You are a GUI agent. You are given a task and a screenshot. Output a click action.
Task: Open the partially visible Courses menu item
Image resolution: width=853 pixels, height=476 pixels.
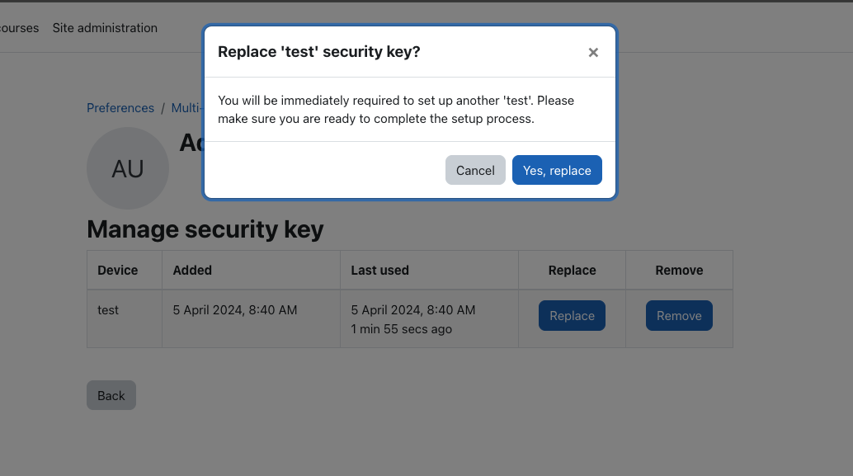[19, 28]
